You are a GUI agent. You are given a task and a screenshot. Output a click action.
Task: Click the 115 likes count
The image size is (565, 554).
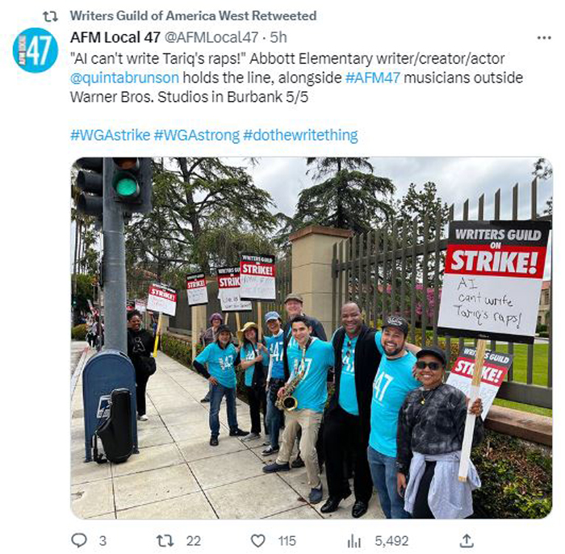[287, 540]
